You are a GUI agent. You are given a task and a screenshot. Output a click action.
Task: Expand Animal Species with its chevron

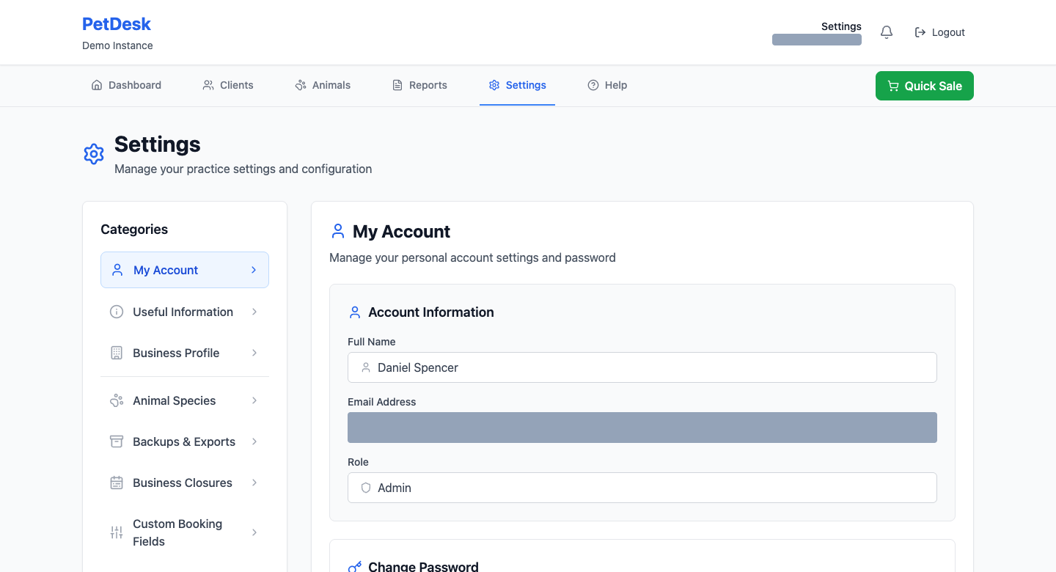254,400
